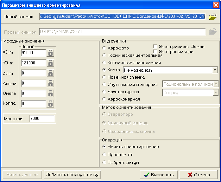Toggle the lock icon next to Z0 field

pyautogui.click(x=50, y=73)
